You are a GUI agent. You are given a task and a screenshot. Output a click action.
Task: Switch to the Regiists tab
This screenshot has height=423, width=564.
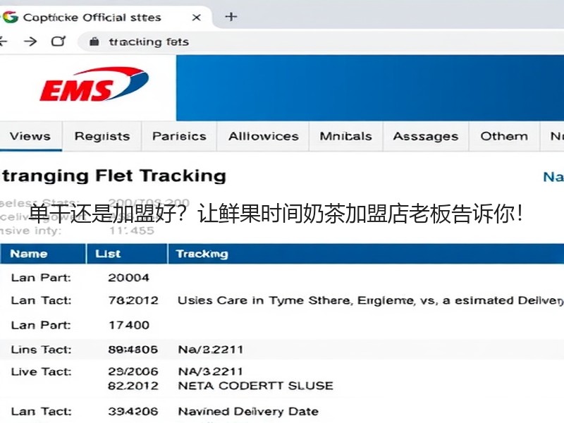point(102,136)
